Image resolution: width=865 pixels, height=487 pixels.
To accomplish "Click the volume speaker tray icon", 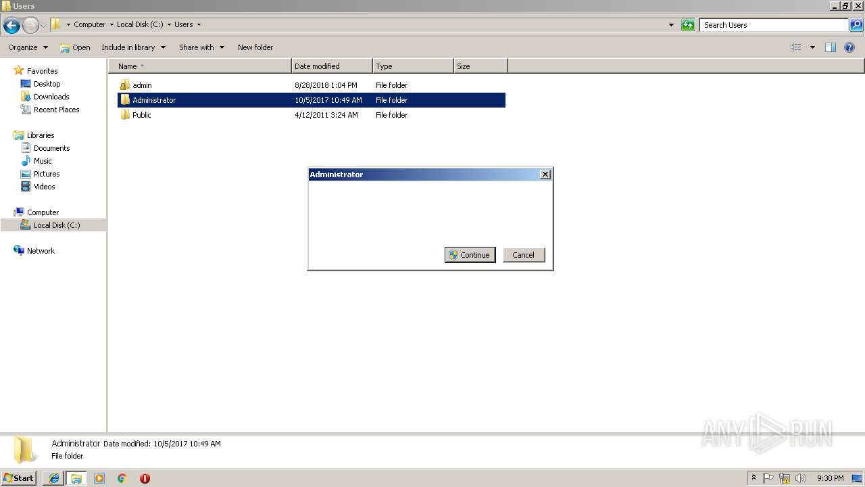I will click(801, 478).
